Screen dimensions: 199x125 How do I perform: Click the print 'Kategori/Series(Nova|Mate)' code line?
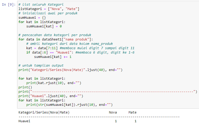[x=71, y=70]
